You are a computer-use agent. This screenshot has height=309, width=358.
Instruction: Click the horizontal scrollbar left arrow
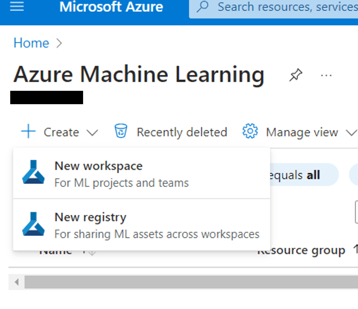tap(17, 282)
